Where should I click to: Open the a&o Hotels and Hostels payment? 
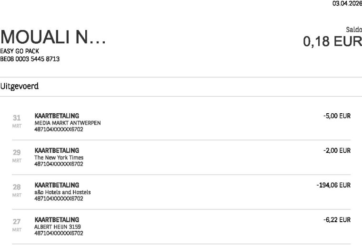click(x=62, y=192)
